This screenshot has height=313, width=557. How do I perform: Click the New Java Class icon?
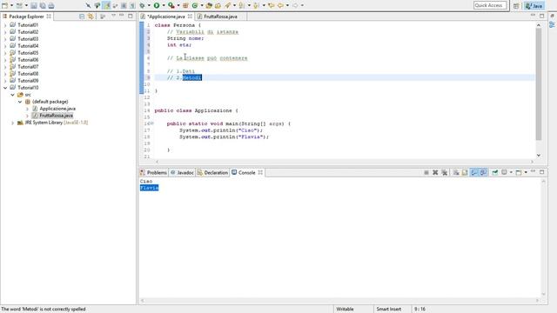coord(195,5)
